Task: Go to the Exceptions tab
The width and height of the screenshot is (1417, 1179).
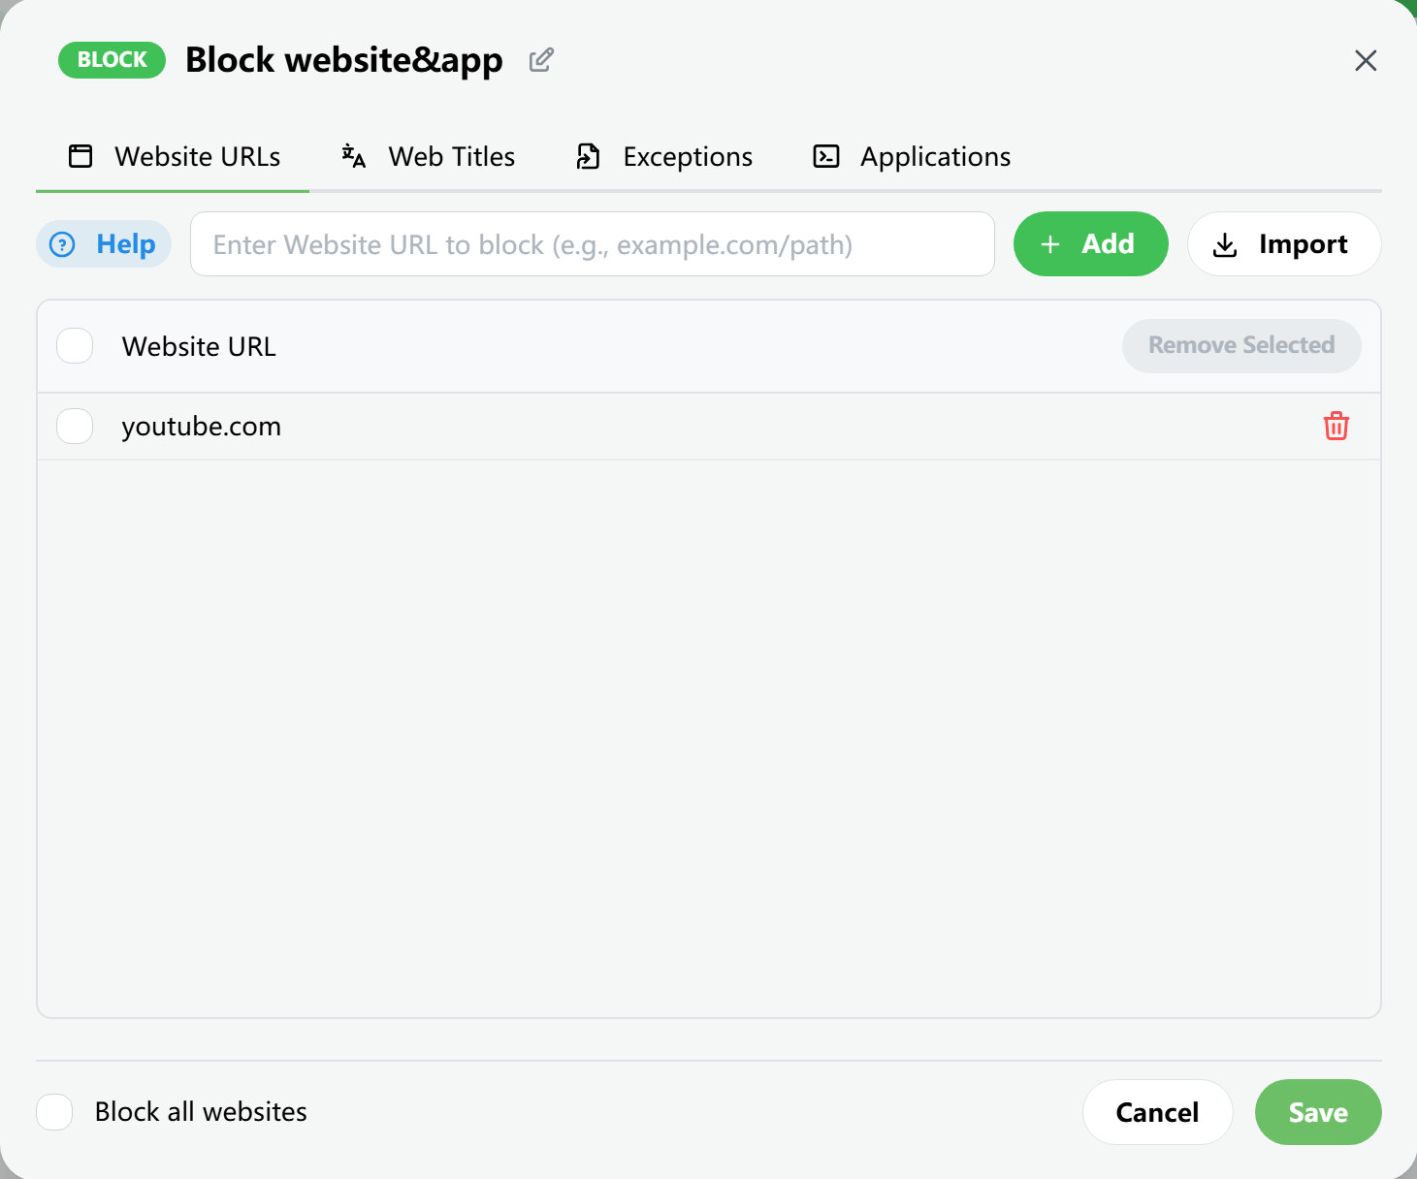Action: point(664,156)
